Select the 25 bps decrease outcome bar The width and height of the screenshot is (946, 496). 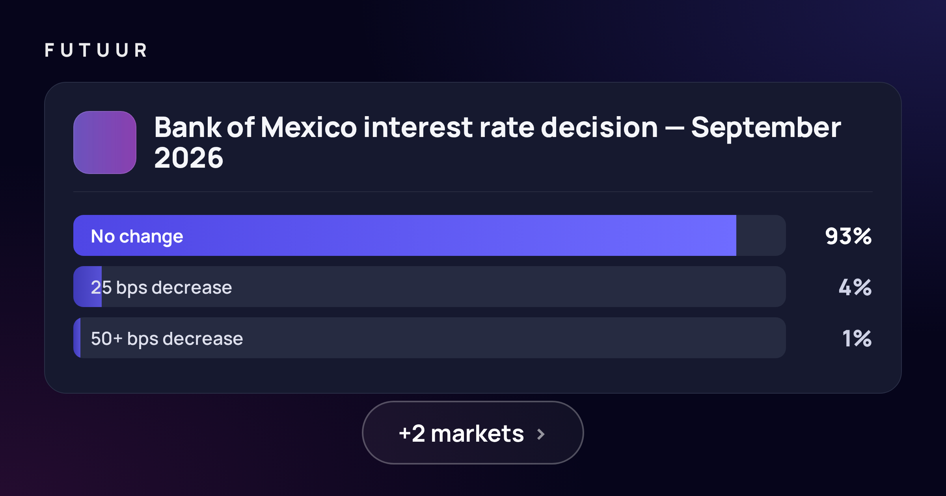point(429,287)
